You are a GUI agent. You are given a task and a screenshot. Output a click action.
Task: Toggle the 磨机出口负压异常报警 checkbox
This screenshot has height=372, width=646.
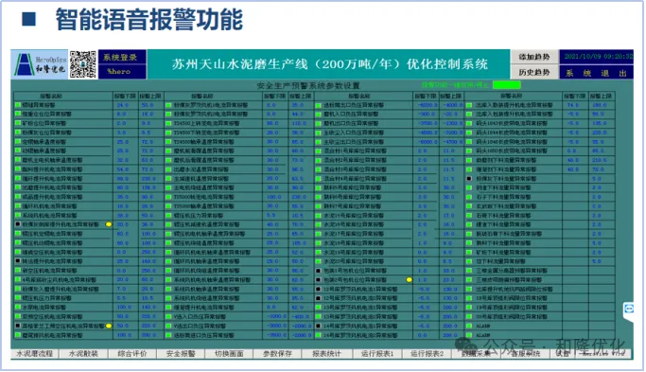(x=318, y=123)
